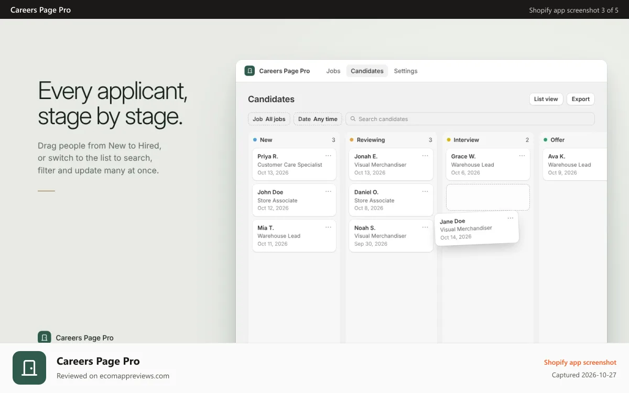
Task: Click the search magnifier icon in candidates search
Action: pyautogui.click(x=353, y=119)
